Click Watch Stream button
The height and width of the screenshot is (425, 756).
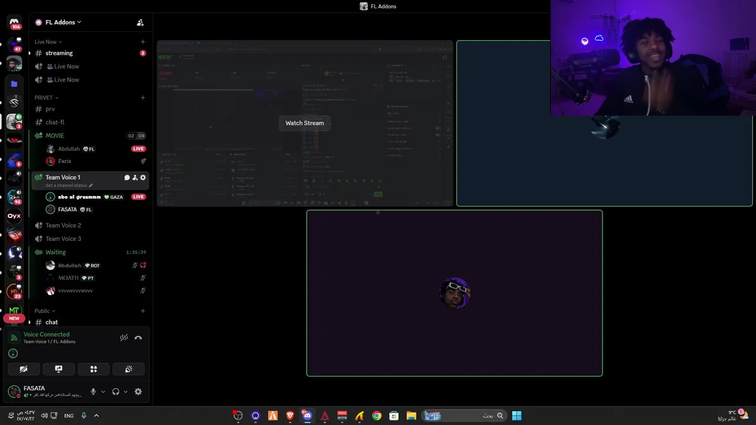click(305, 123)
